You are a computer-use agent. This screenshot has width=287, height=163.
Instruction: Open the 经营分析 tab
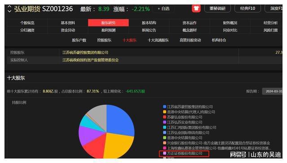pos(270,23)
